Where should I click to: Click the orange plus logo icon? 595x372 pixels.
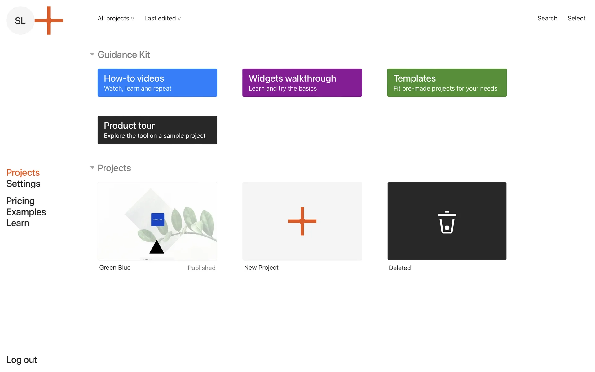point(49,20)
